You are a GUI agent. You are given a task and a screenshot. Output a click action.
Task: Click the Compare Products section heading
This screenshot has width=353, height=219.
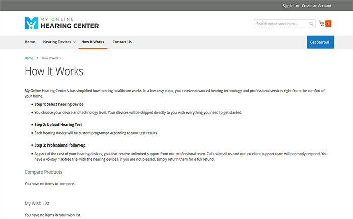click(43, 172)
